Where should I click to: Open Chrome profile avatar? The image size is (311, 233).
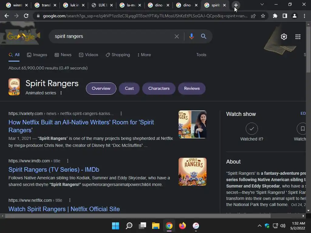[295, 16]
